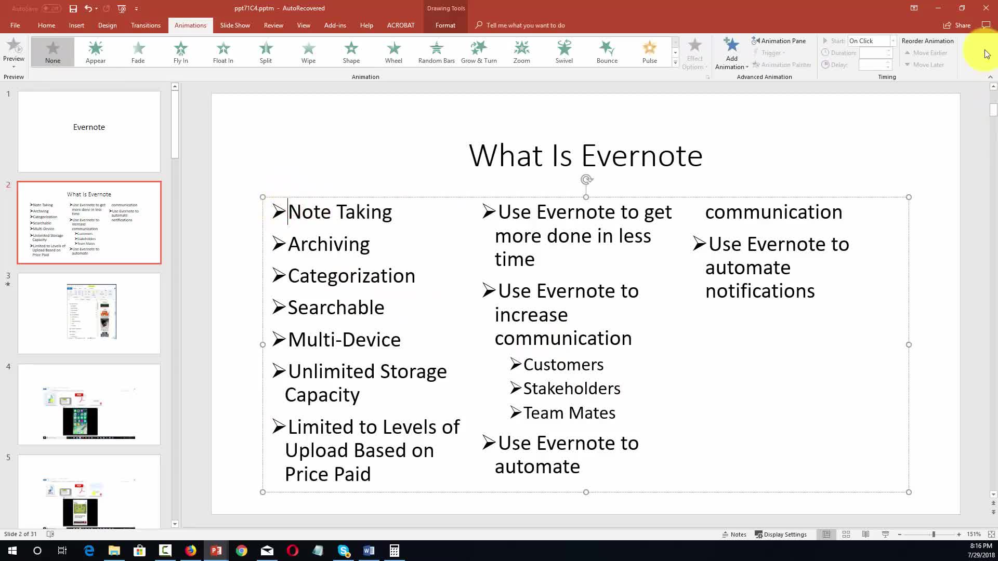Viewport: 998px width, 561px height.
Task: Toggle AutoSave switch
Action: pos(51,8)
